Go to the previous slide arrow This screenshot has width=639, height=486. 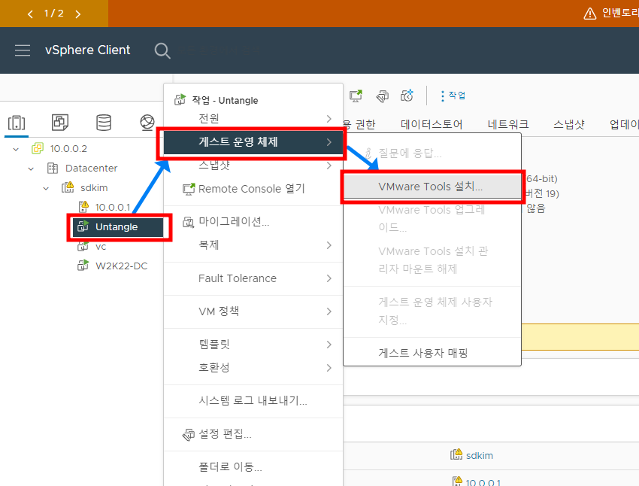pyautogui.click(x=30, y=14)
